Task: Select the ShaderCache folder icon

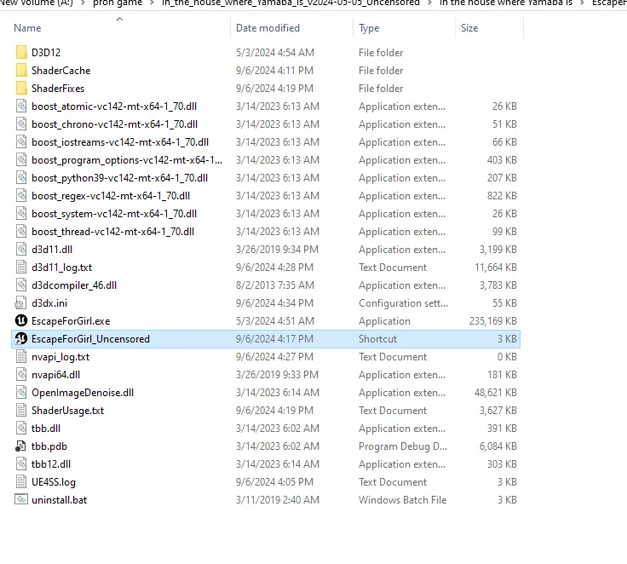Action: (x=21, y=71)
